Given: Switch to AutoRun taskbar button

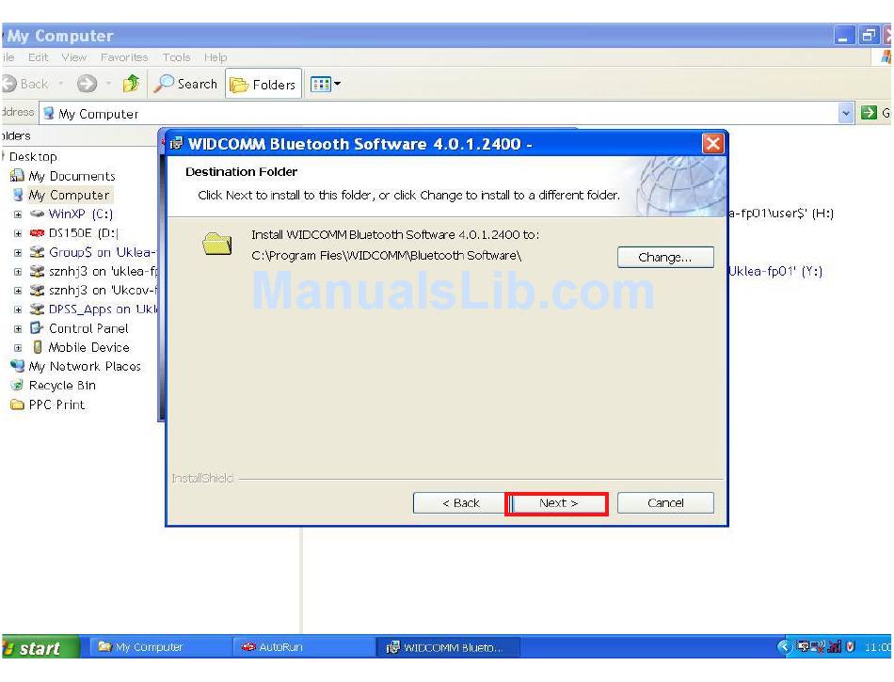Looking at the screenshot, I should pos(302,647).
